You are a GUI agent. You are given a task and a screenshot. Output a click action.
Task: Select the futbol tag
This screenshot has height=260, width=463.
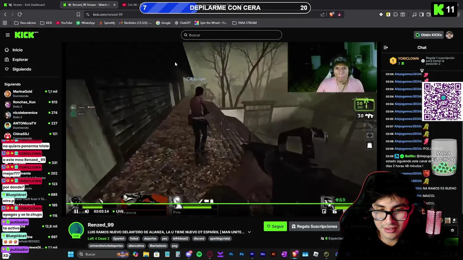tap(134, 239)
